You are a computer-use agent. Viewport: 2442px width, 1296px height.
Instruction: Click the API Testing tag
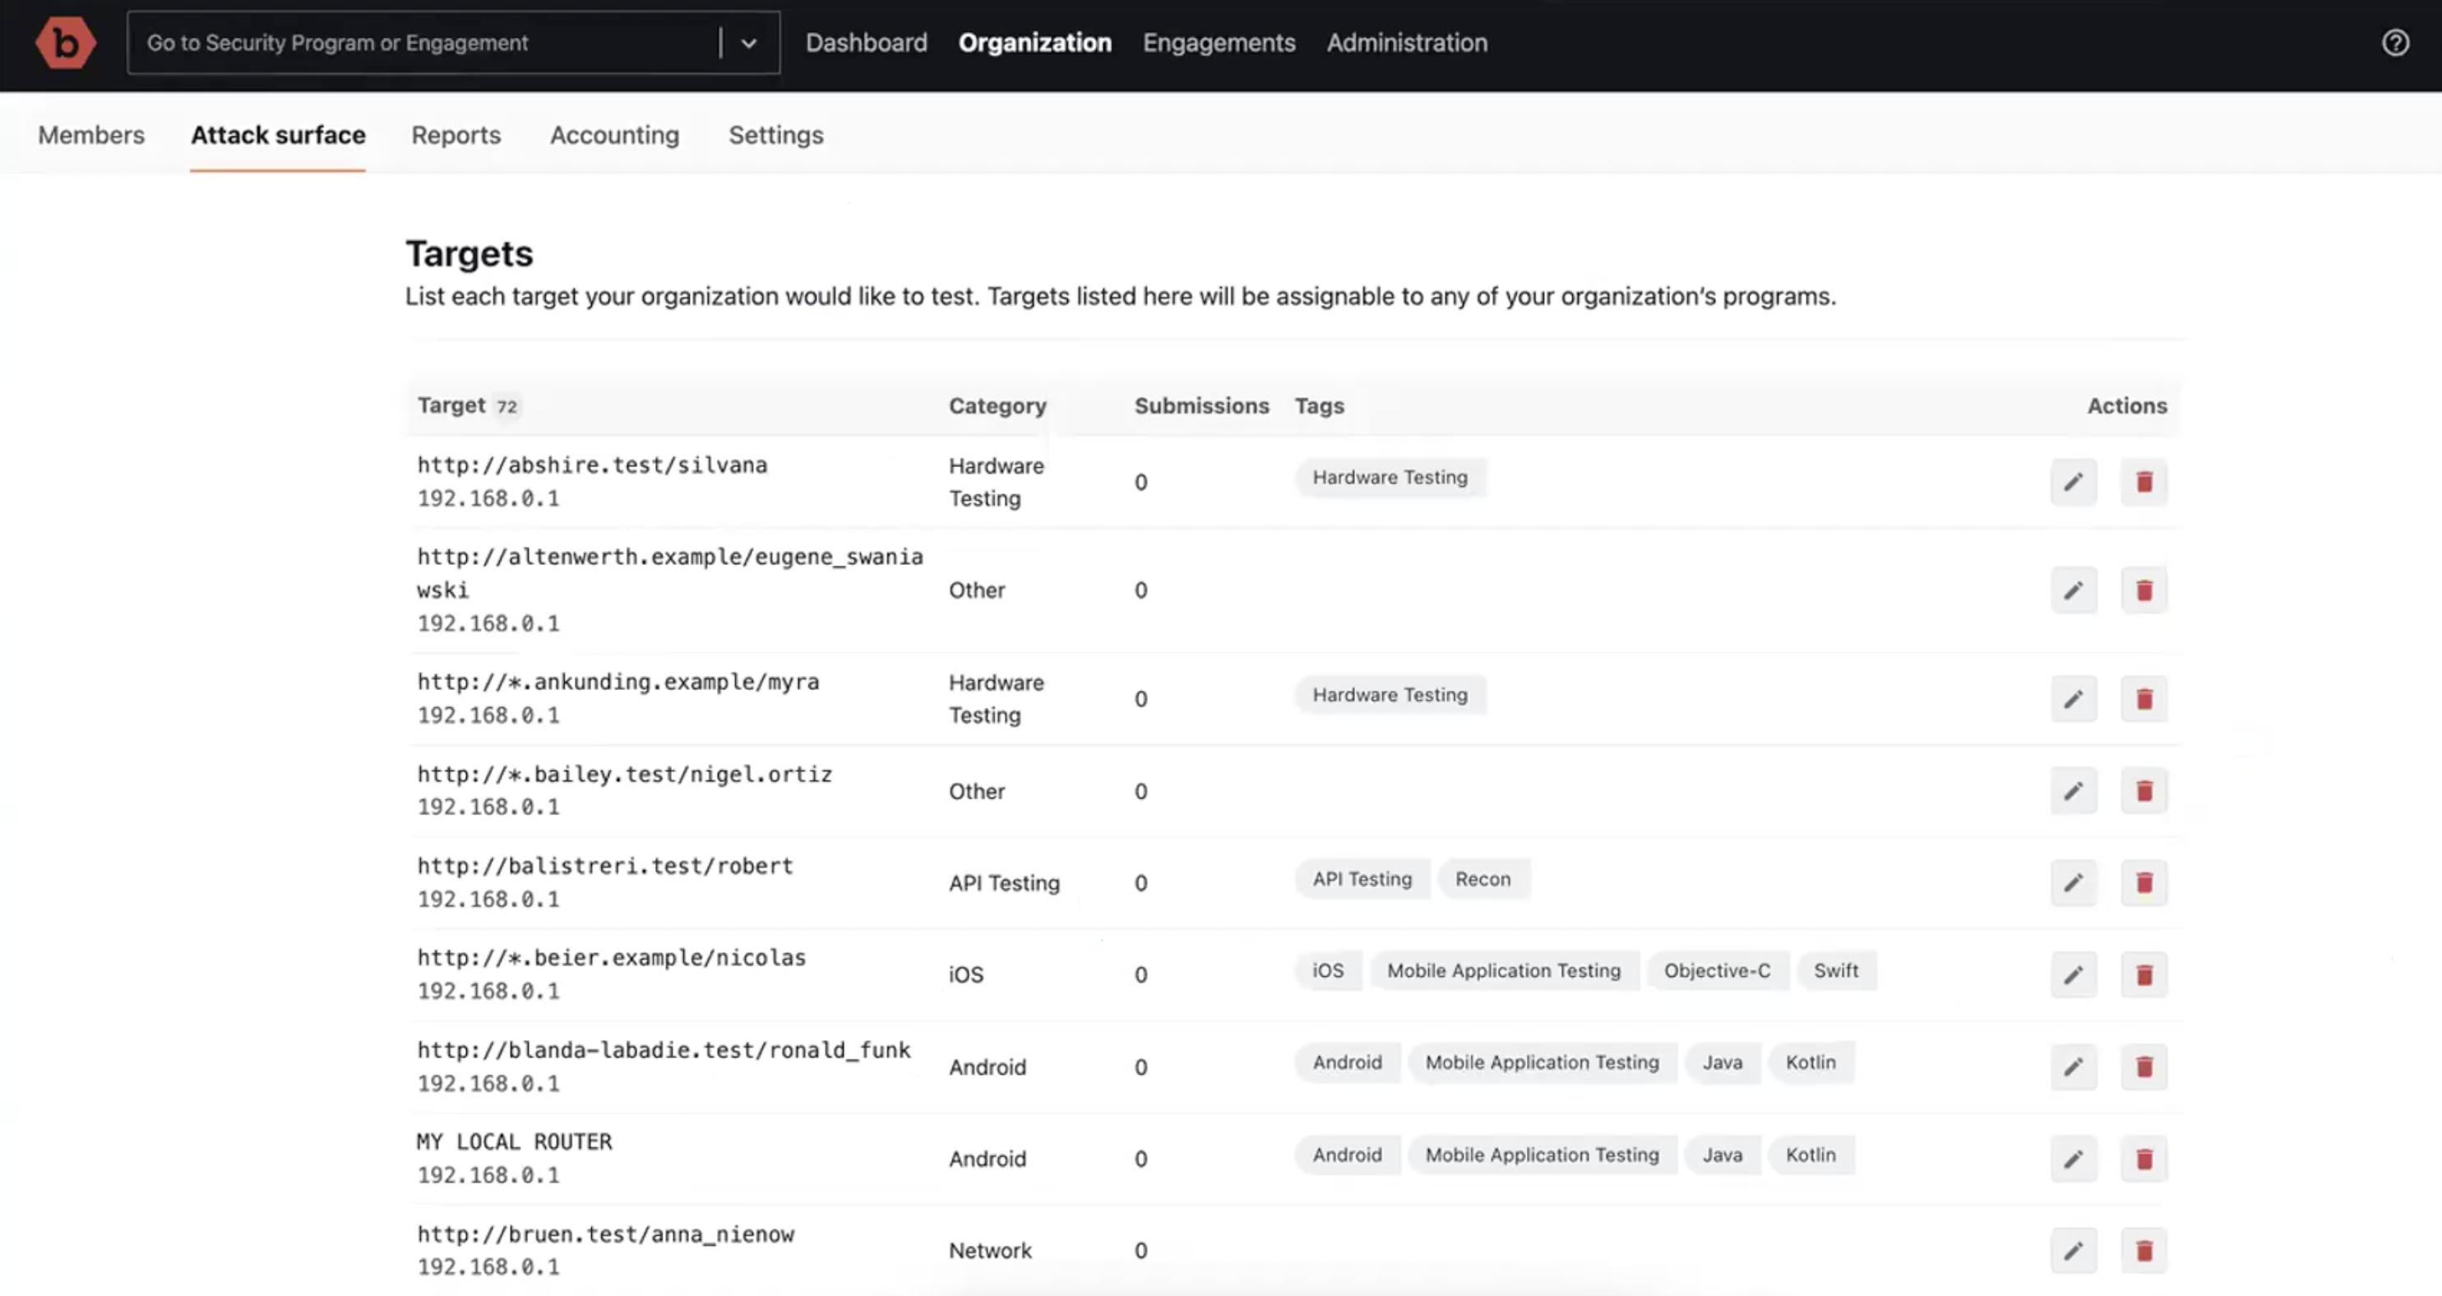pyautogui.click(x=1362, y=879)
